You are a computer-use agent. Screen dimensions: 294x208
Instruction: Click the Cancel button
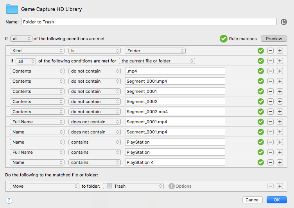pos(252,200)
